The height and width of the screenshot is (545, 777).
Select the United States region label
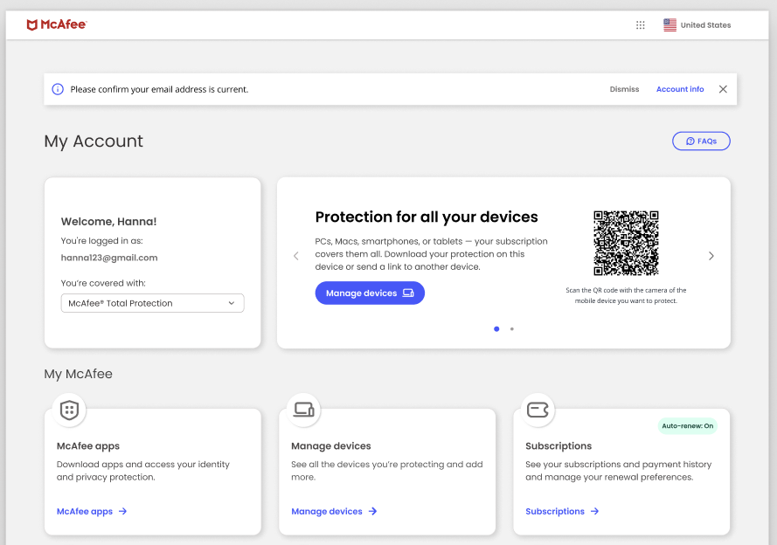point(705,25)
